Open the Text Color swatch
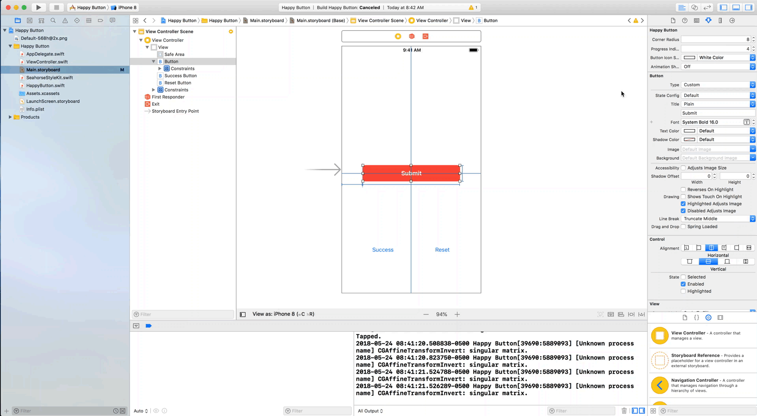The image size is (757, 416). (689, 131)
